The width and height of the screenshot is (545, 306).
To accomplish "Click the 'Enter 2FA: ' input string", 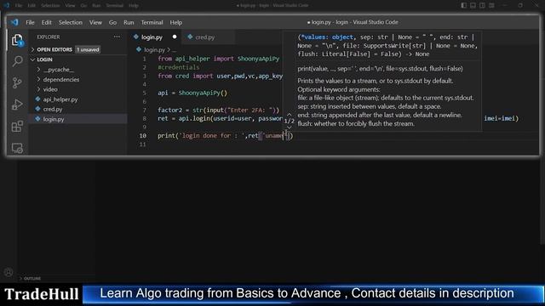I will click(x=249, y=110).
